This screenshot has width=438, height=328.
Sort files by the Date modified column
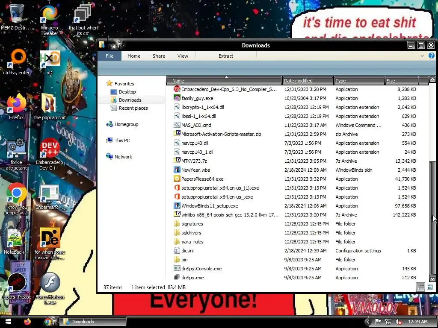308,81
